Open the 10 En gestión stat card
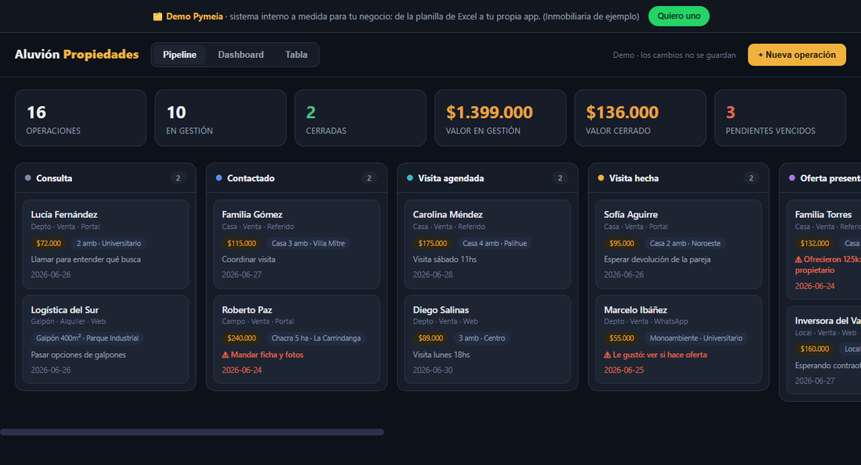 pos(221,118)
